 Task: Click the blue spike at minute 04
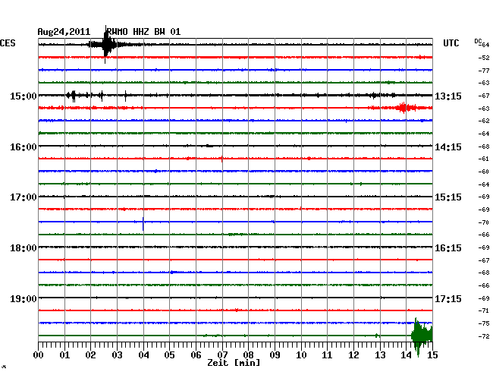coord(143,224)
